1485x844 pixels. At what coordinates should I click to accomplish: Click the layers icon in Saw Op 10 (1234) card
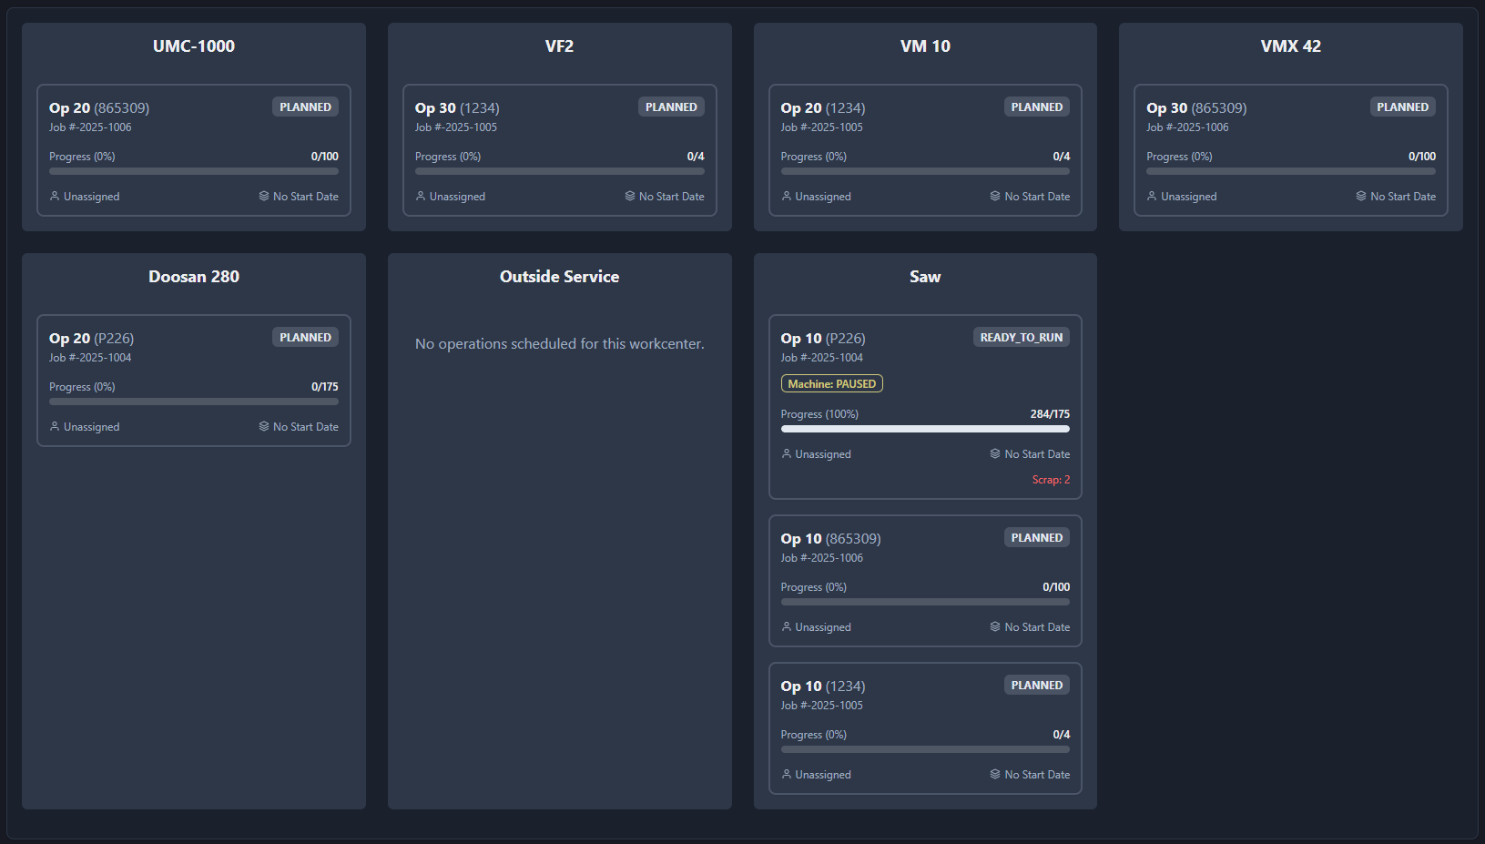tap(995, 774)
